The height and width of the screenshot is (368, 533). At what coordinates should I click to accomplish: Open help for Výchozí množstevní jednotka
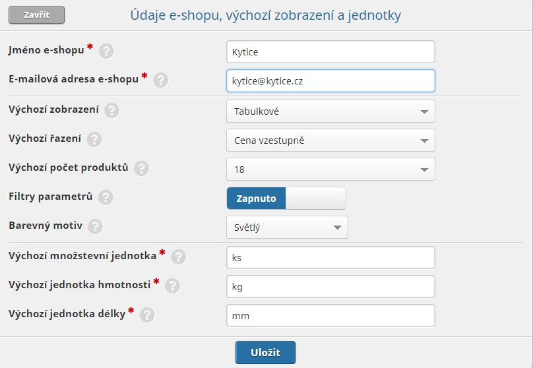pos(179,257)
